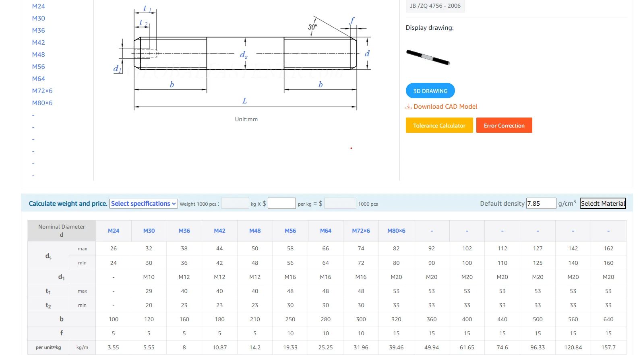Select M64 in the left size list
This screenshot has width=641, height=355.
click(39, 79)
